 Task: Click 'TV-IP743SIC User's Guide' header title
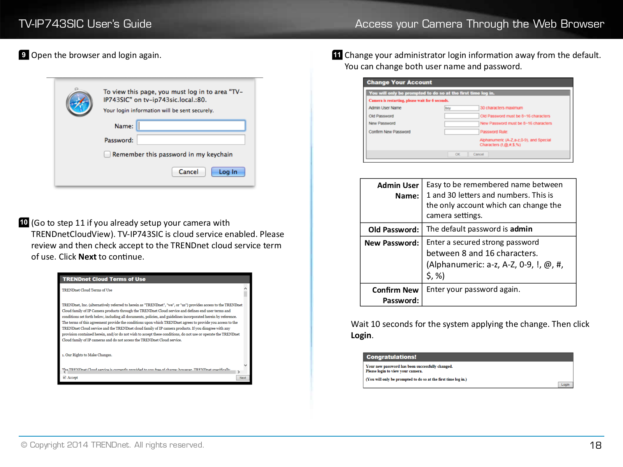point(85,24)
